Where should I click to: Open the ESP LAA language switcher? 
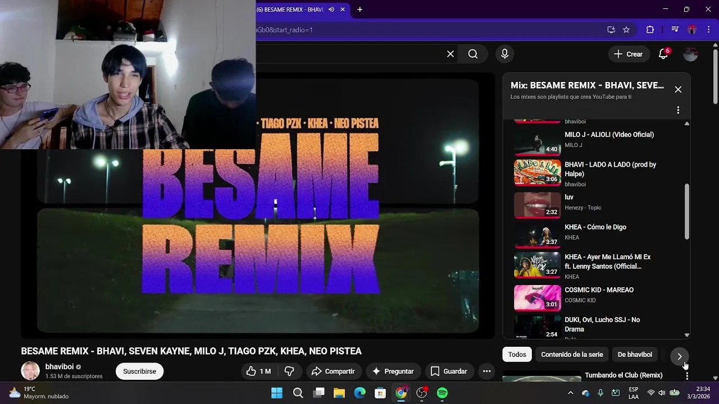tap(634, 393)
